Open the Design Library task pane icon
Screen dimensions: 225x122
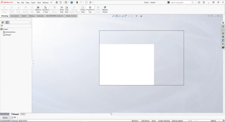[223, 26]
